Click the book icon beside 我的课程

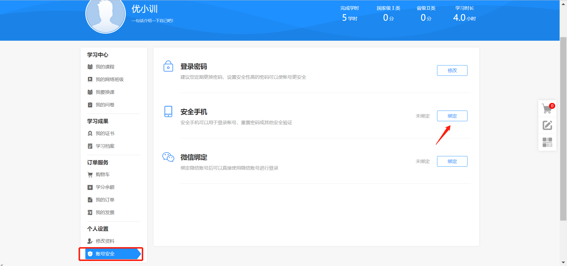tap(90, 67)
